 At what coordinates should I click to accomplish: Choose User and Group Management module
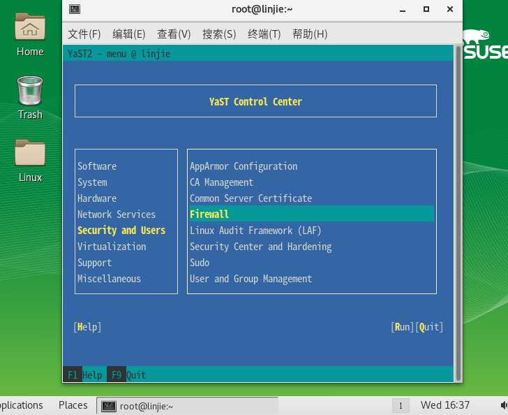click(x=251, y=279)
